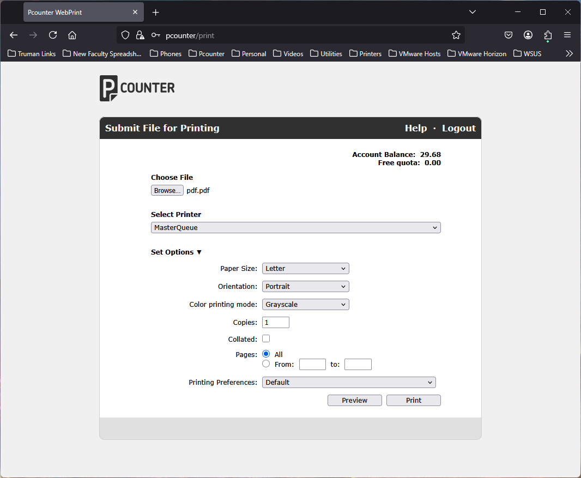The width and height of the screenshot is (581, 478).
Task: Click the Preview button
Action: pos(355,400)
